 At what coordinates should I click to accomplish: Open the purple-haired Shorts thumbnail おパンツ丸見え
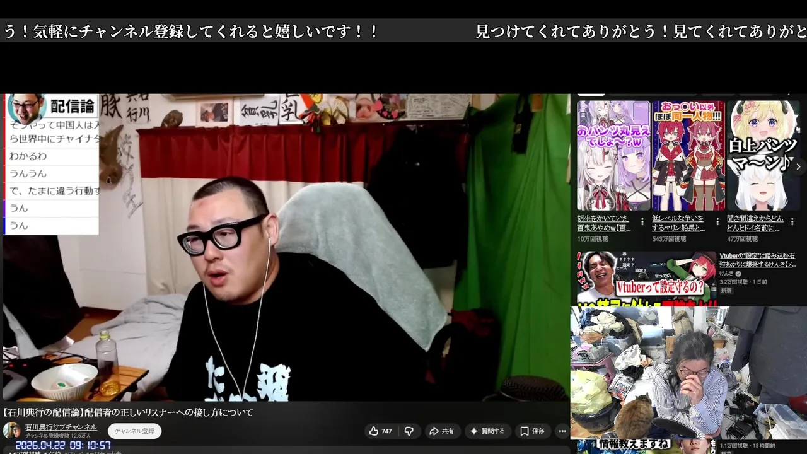(x=613, y=155)
